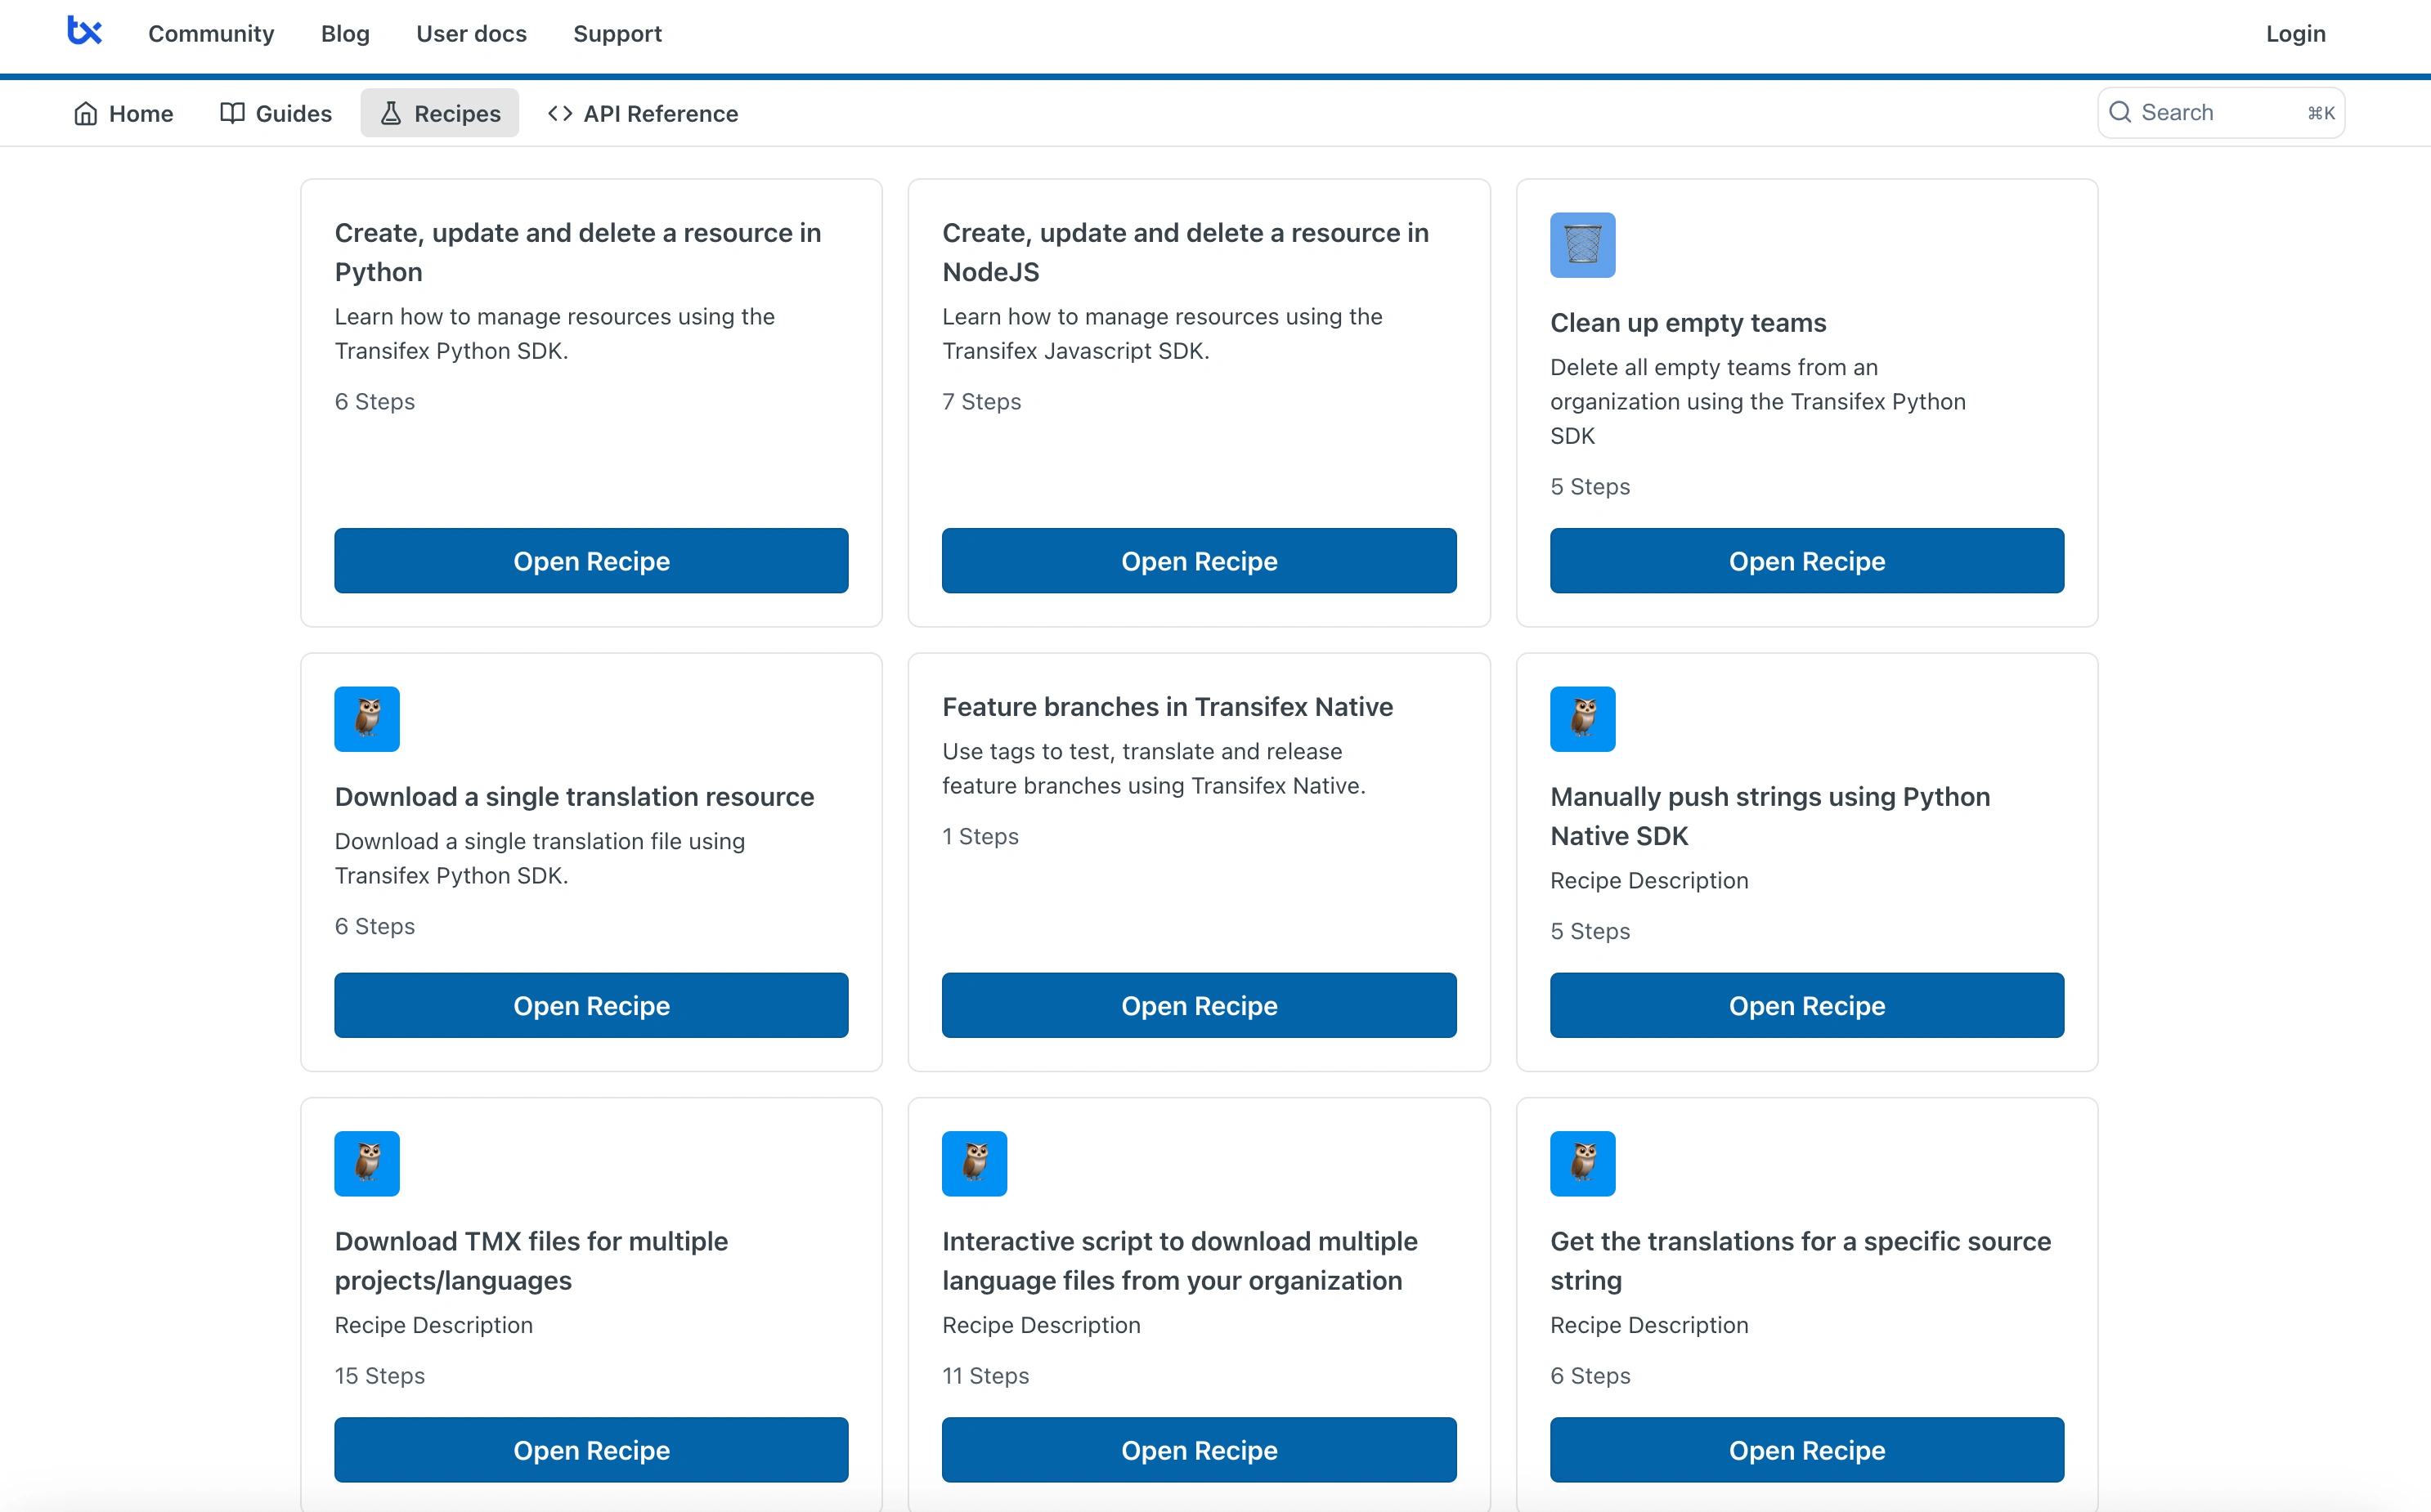
Task: Click owl icon on Download TMX files card
Action: click(367, 1163)
